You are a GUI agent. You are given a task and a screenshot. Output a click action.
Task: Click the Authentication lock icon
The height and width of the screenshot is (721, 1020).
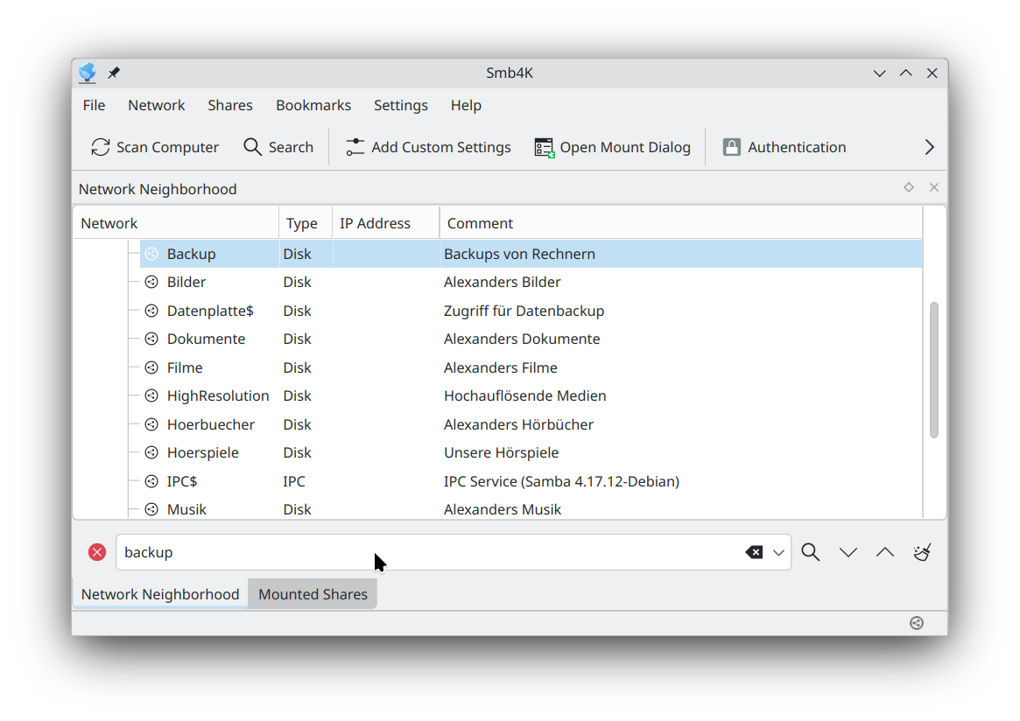[x=732, y=147]
